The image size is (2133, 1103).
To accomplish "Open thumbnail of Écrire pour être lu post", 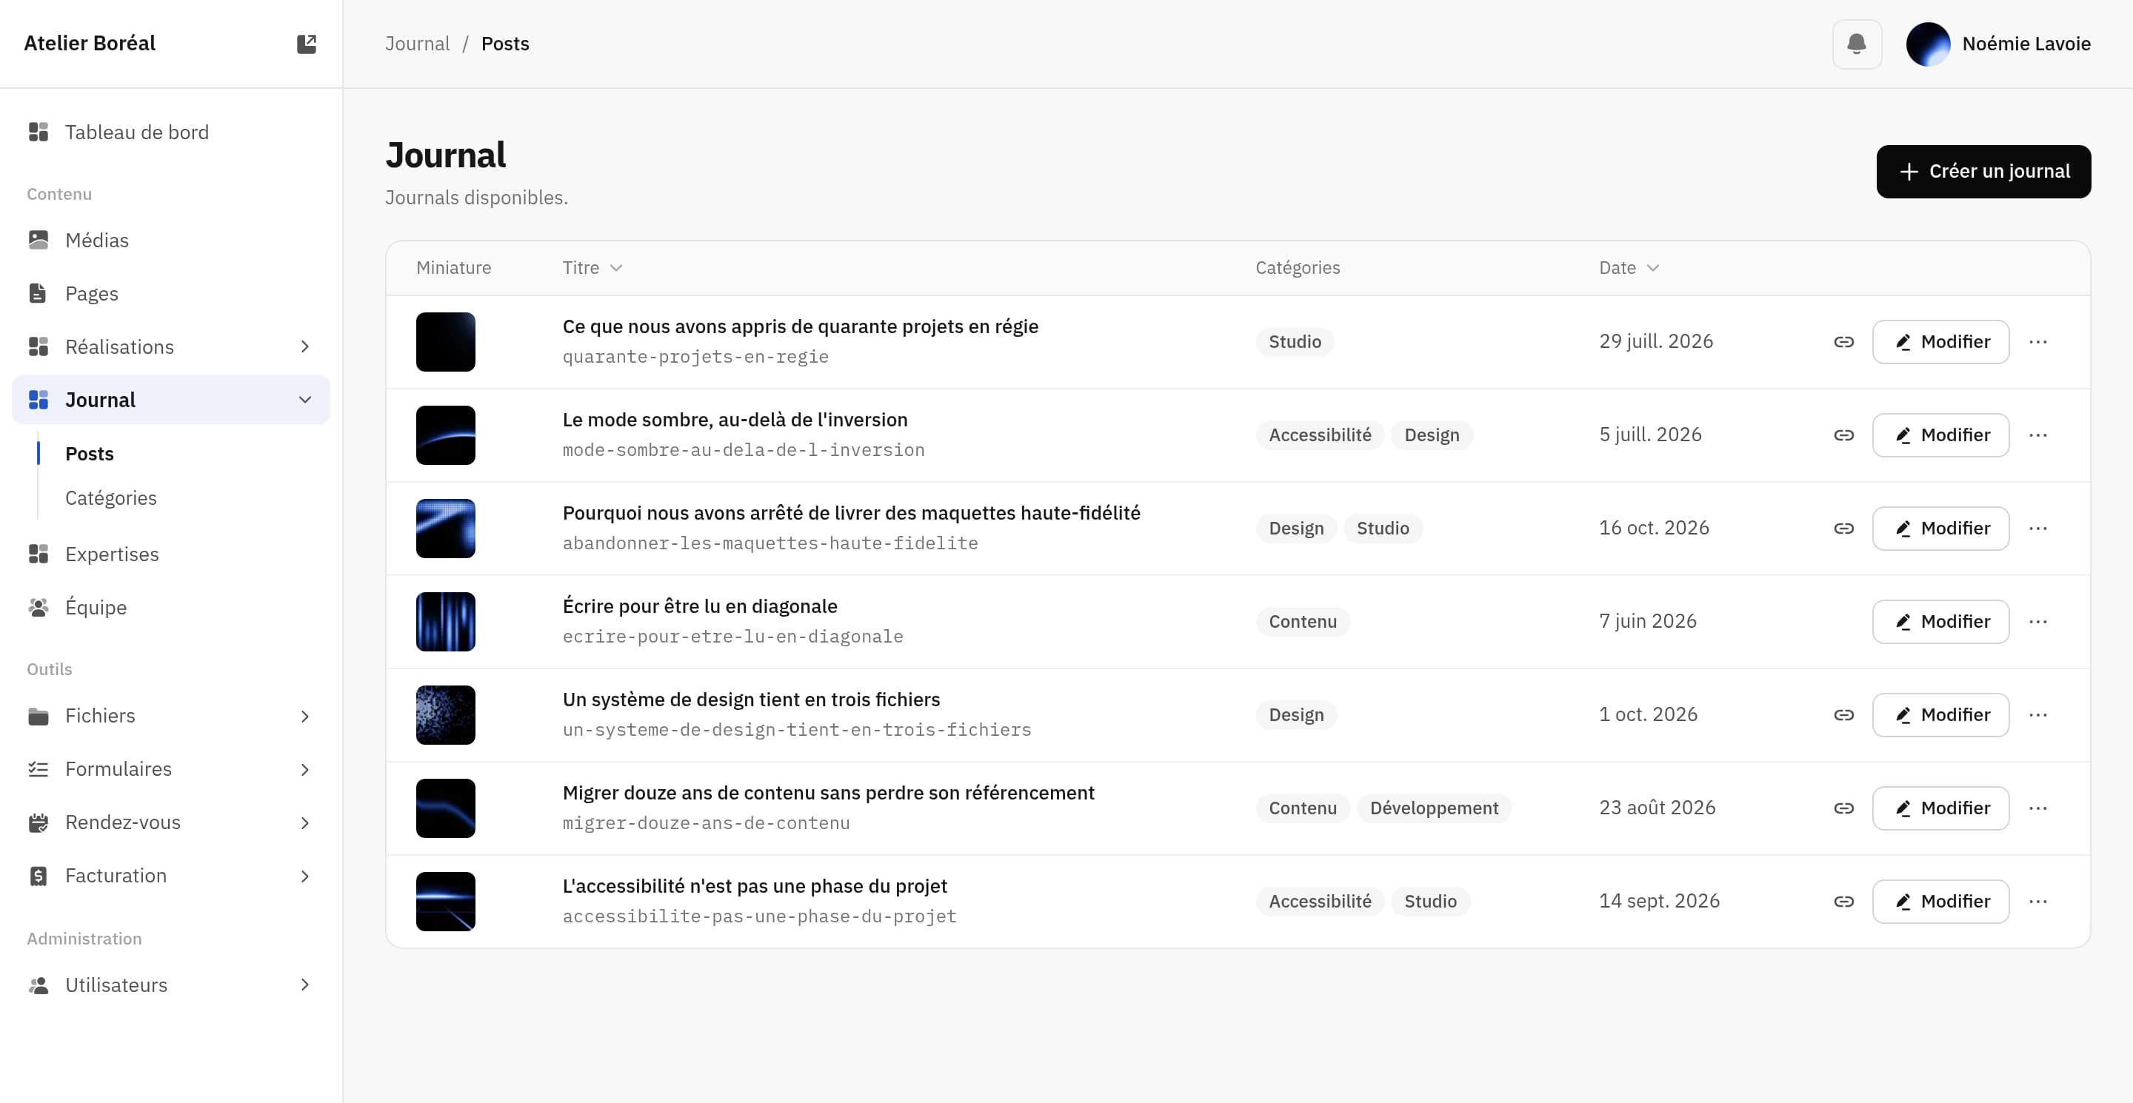I will (445, 621).
